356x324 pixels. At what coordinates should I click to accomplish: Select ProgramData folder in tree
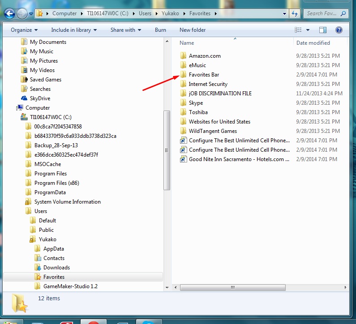click(50, 192)
